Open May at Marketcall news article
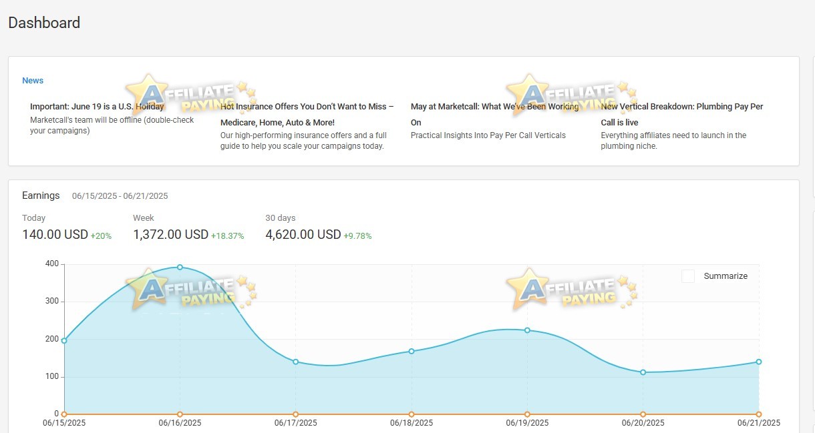 pyautogui.click(x=495, y=114)
